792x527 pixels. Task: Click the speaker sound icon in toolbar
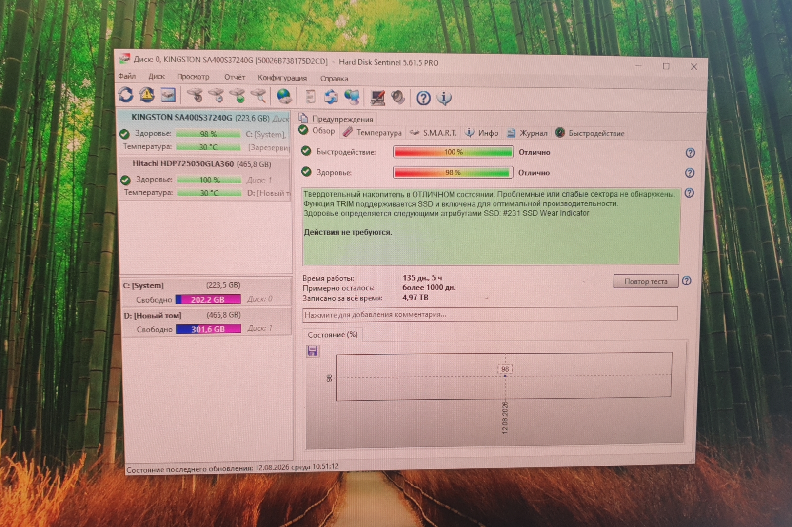[x=398, y=98]
